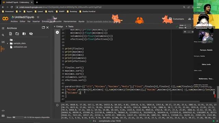
Task: Open the code snippets icon
Action: [3, 111]
